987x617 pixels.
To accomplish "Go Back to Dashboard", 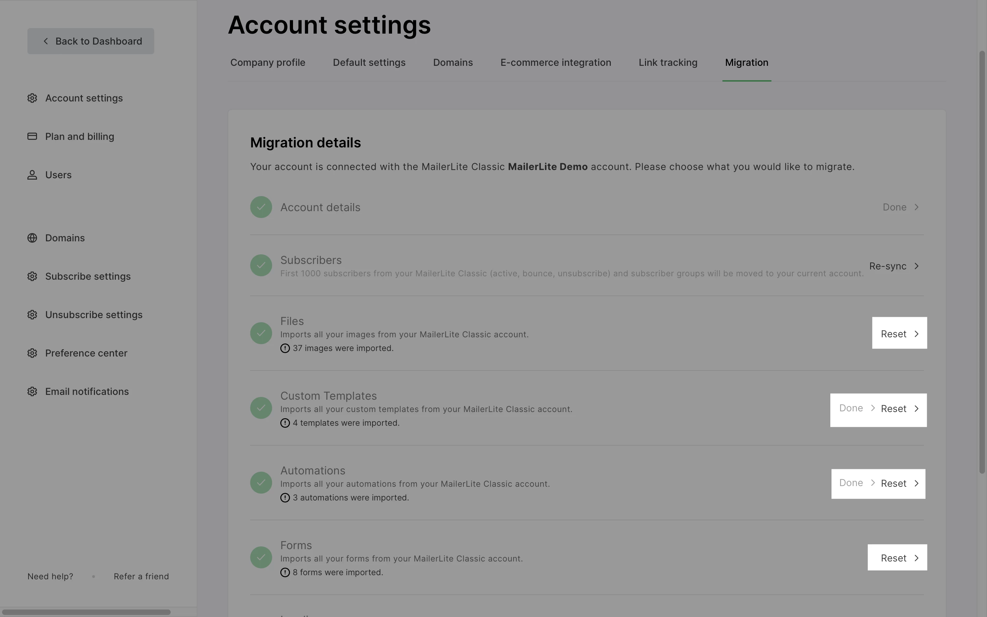I will pyautogui.click(x=90, y=41).
